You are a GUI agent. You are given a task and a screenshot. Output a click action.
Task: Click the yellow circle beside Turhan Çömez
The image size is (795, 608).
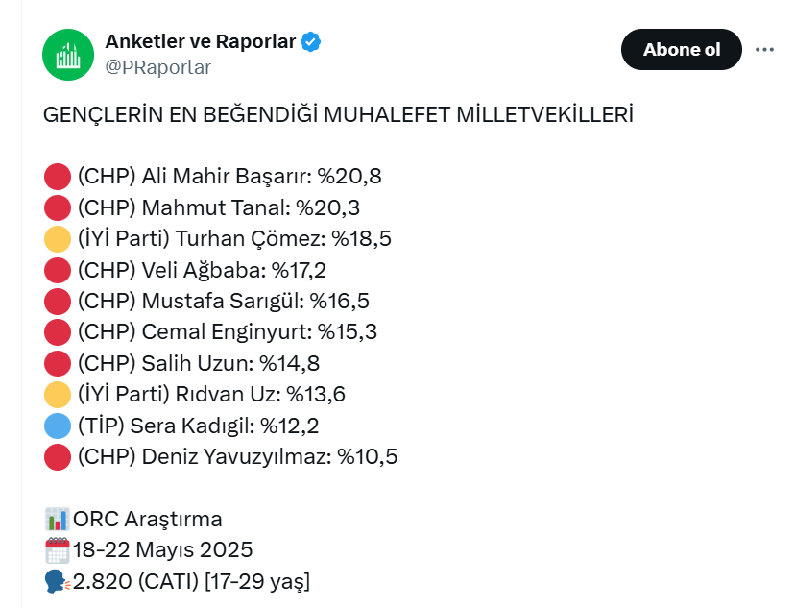click(58, 239)
